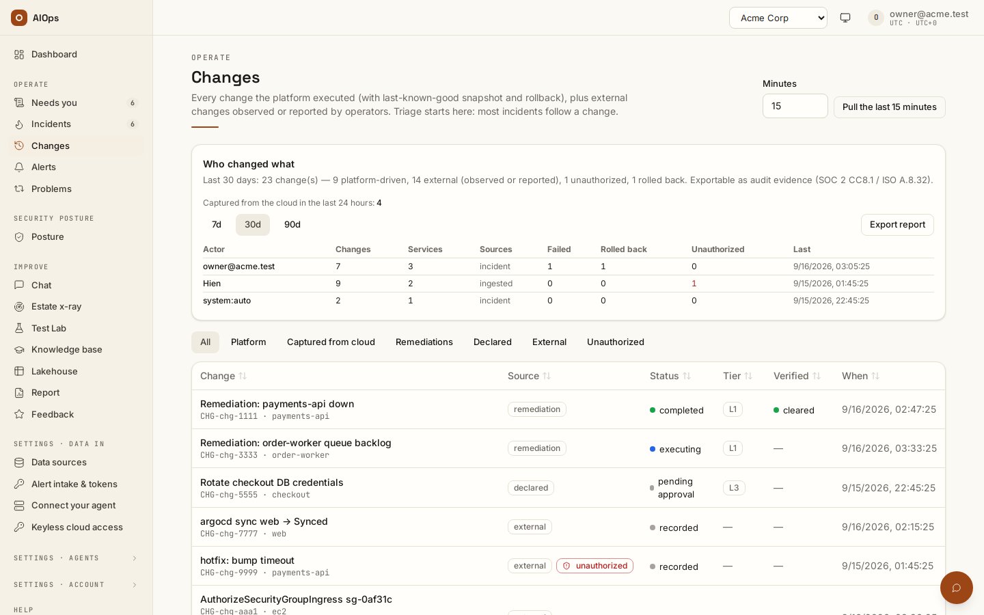Open the Acme Corp organization dropdown
Screen dimensions: 984x615
(x=778, y=18)
